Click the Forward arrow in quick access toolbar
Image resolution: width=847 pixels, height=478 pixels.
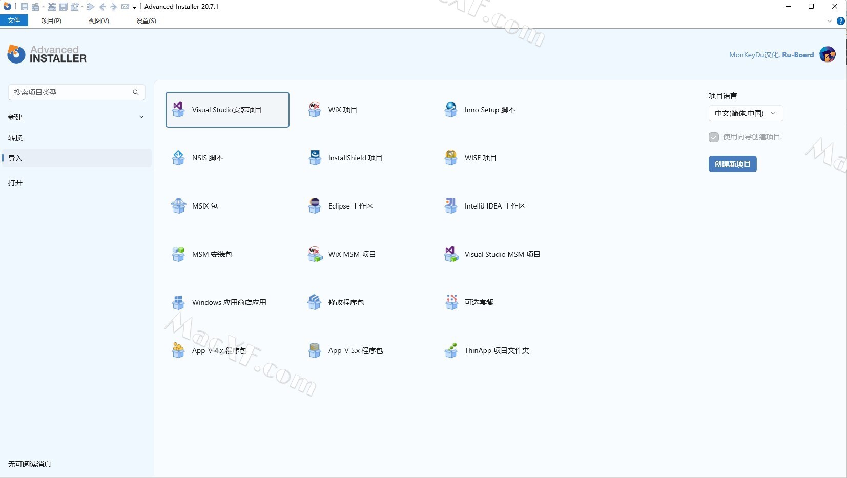[x=114, y=7]
